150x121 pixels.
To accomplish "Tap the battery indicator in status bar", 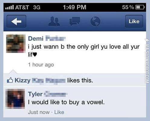I will pos(140,7).
